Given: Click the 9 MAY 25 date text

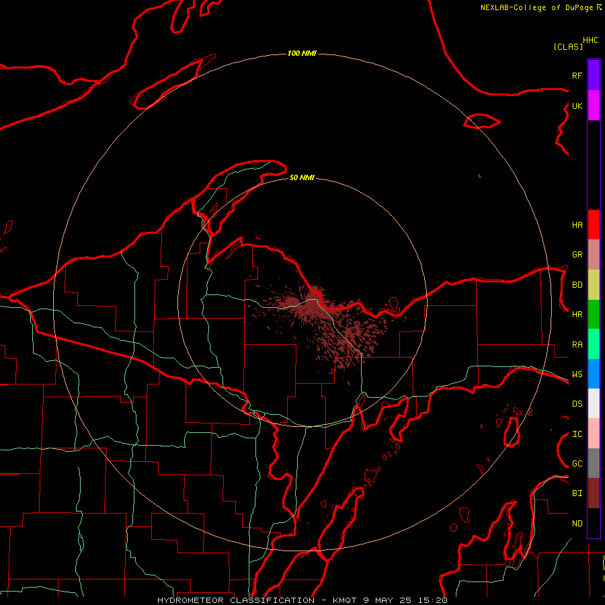Looking at the screenshot, I should (388, 600).
